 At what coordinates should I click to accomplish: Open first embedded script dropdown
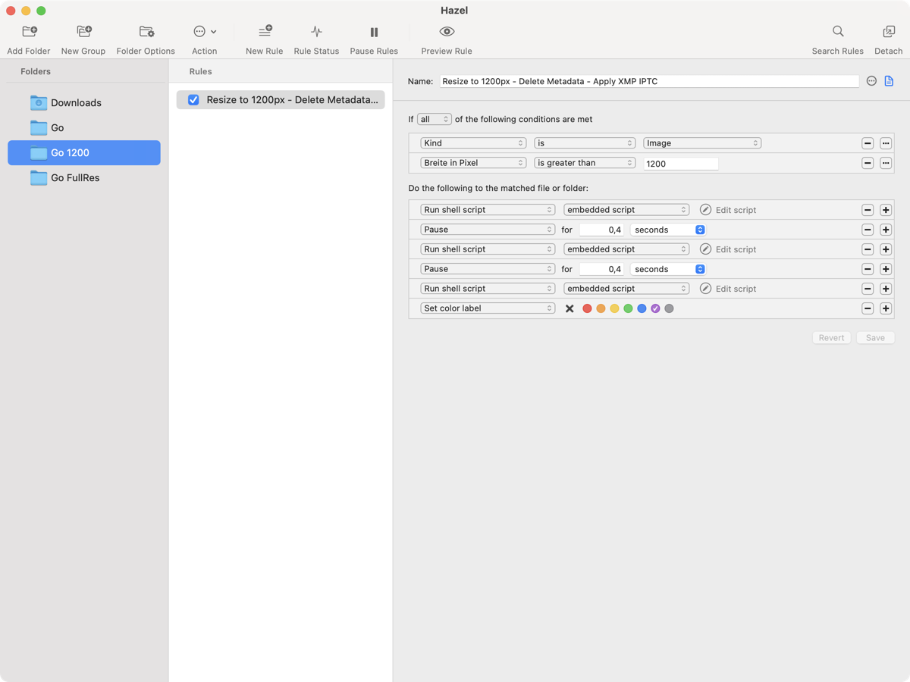pyautogui.click(x=626, y=210)
